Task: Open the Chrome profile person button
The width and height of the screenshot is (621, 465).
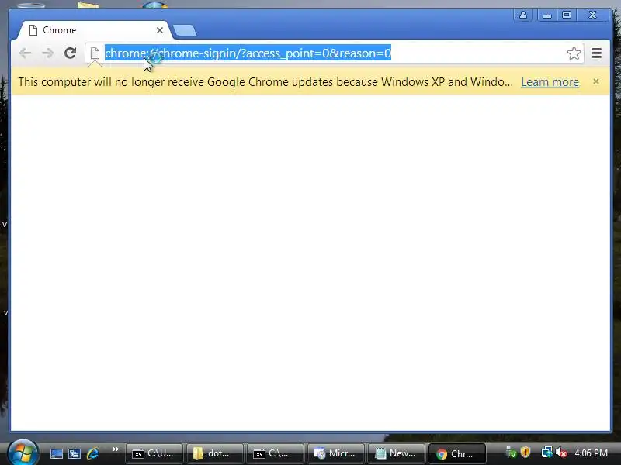Action: [523, 15]
